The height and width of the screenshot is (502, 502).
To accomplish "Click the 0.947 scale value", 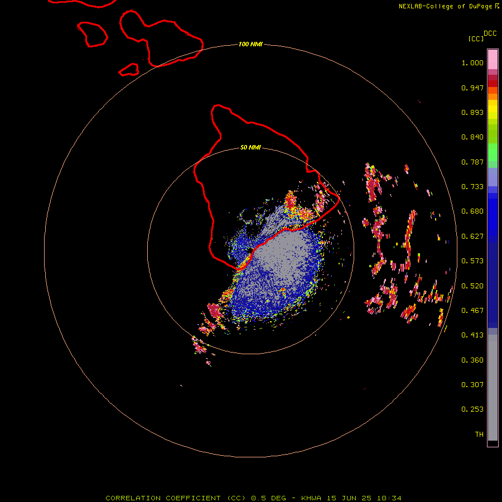I will point(472,88).
